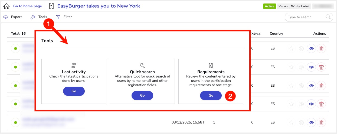Click the Active status badge
337x134 pixels.
(x=269, y=6)
